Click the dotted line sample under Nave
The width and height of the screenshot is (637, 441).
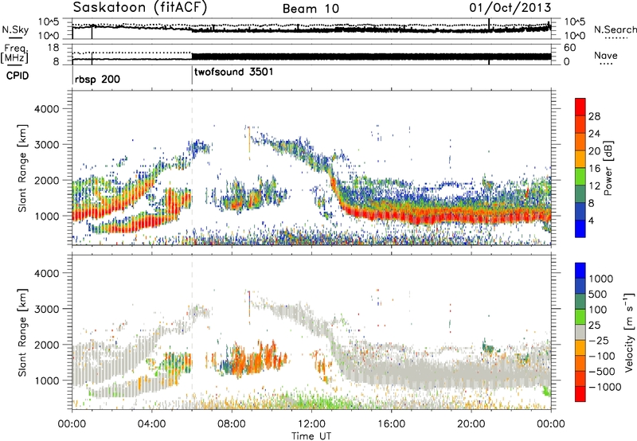606,64
